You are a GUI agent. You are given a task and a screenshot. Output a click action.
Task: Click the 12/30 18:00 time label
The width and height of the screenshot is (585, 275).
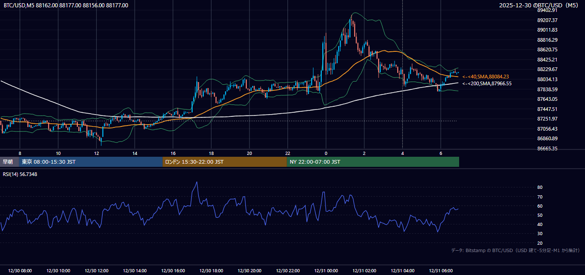point(211,271)
